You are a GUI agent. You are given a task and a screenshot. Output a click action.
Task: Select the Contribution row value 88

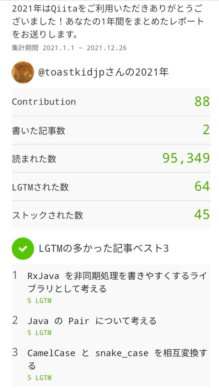pyautogui.click(x=202, y=102)
